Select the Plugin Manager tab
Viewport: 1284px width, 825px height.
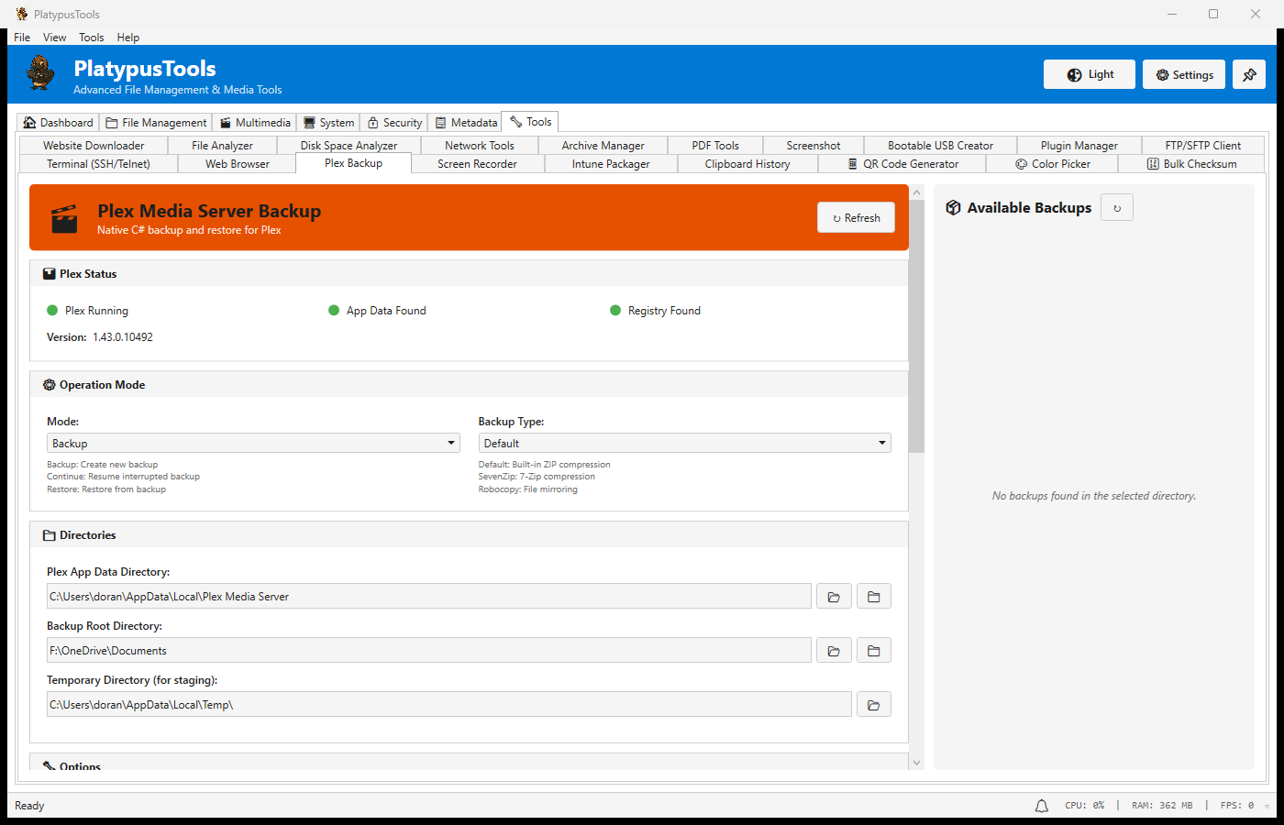[x=1079, y=146]
